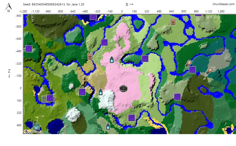Click the X-axis tick label 1,120
Viewport: 236px width, 146px height.
click(209, 11)
